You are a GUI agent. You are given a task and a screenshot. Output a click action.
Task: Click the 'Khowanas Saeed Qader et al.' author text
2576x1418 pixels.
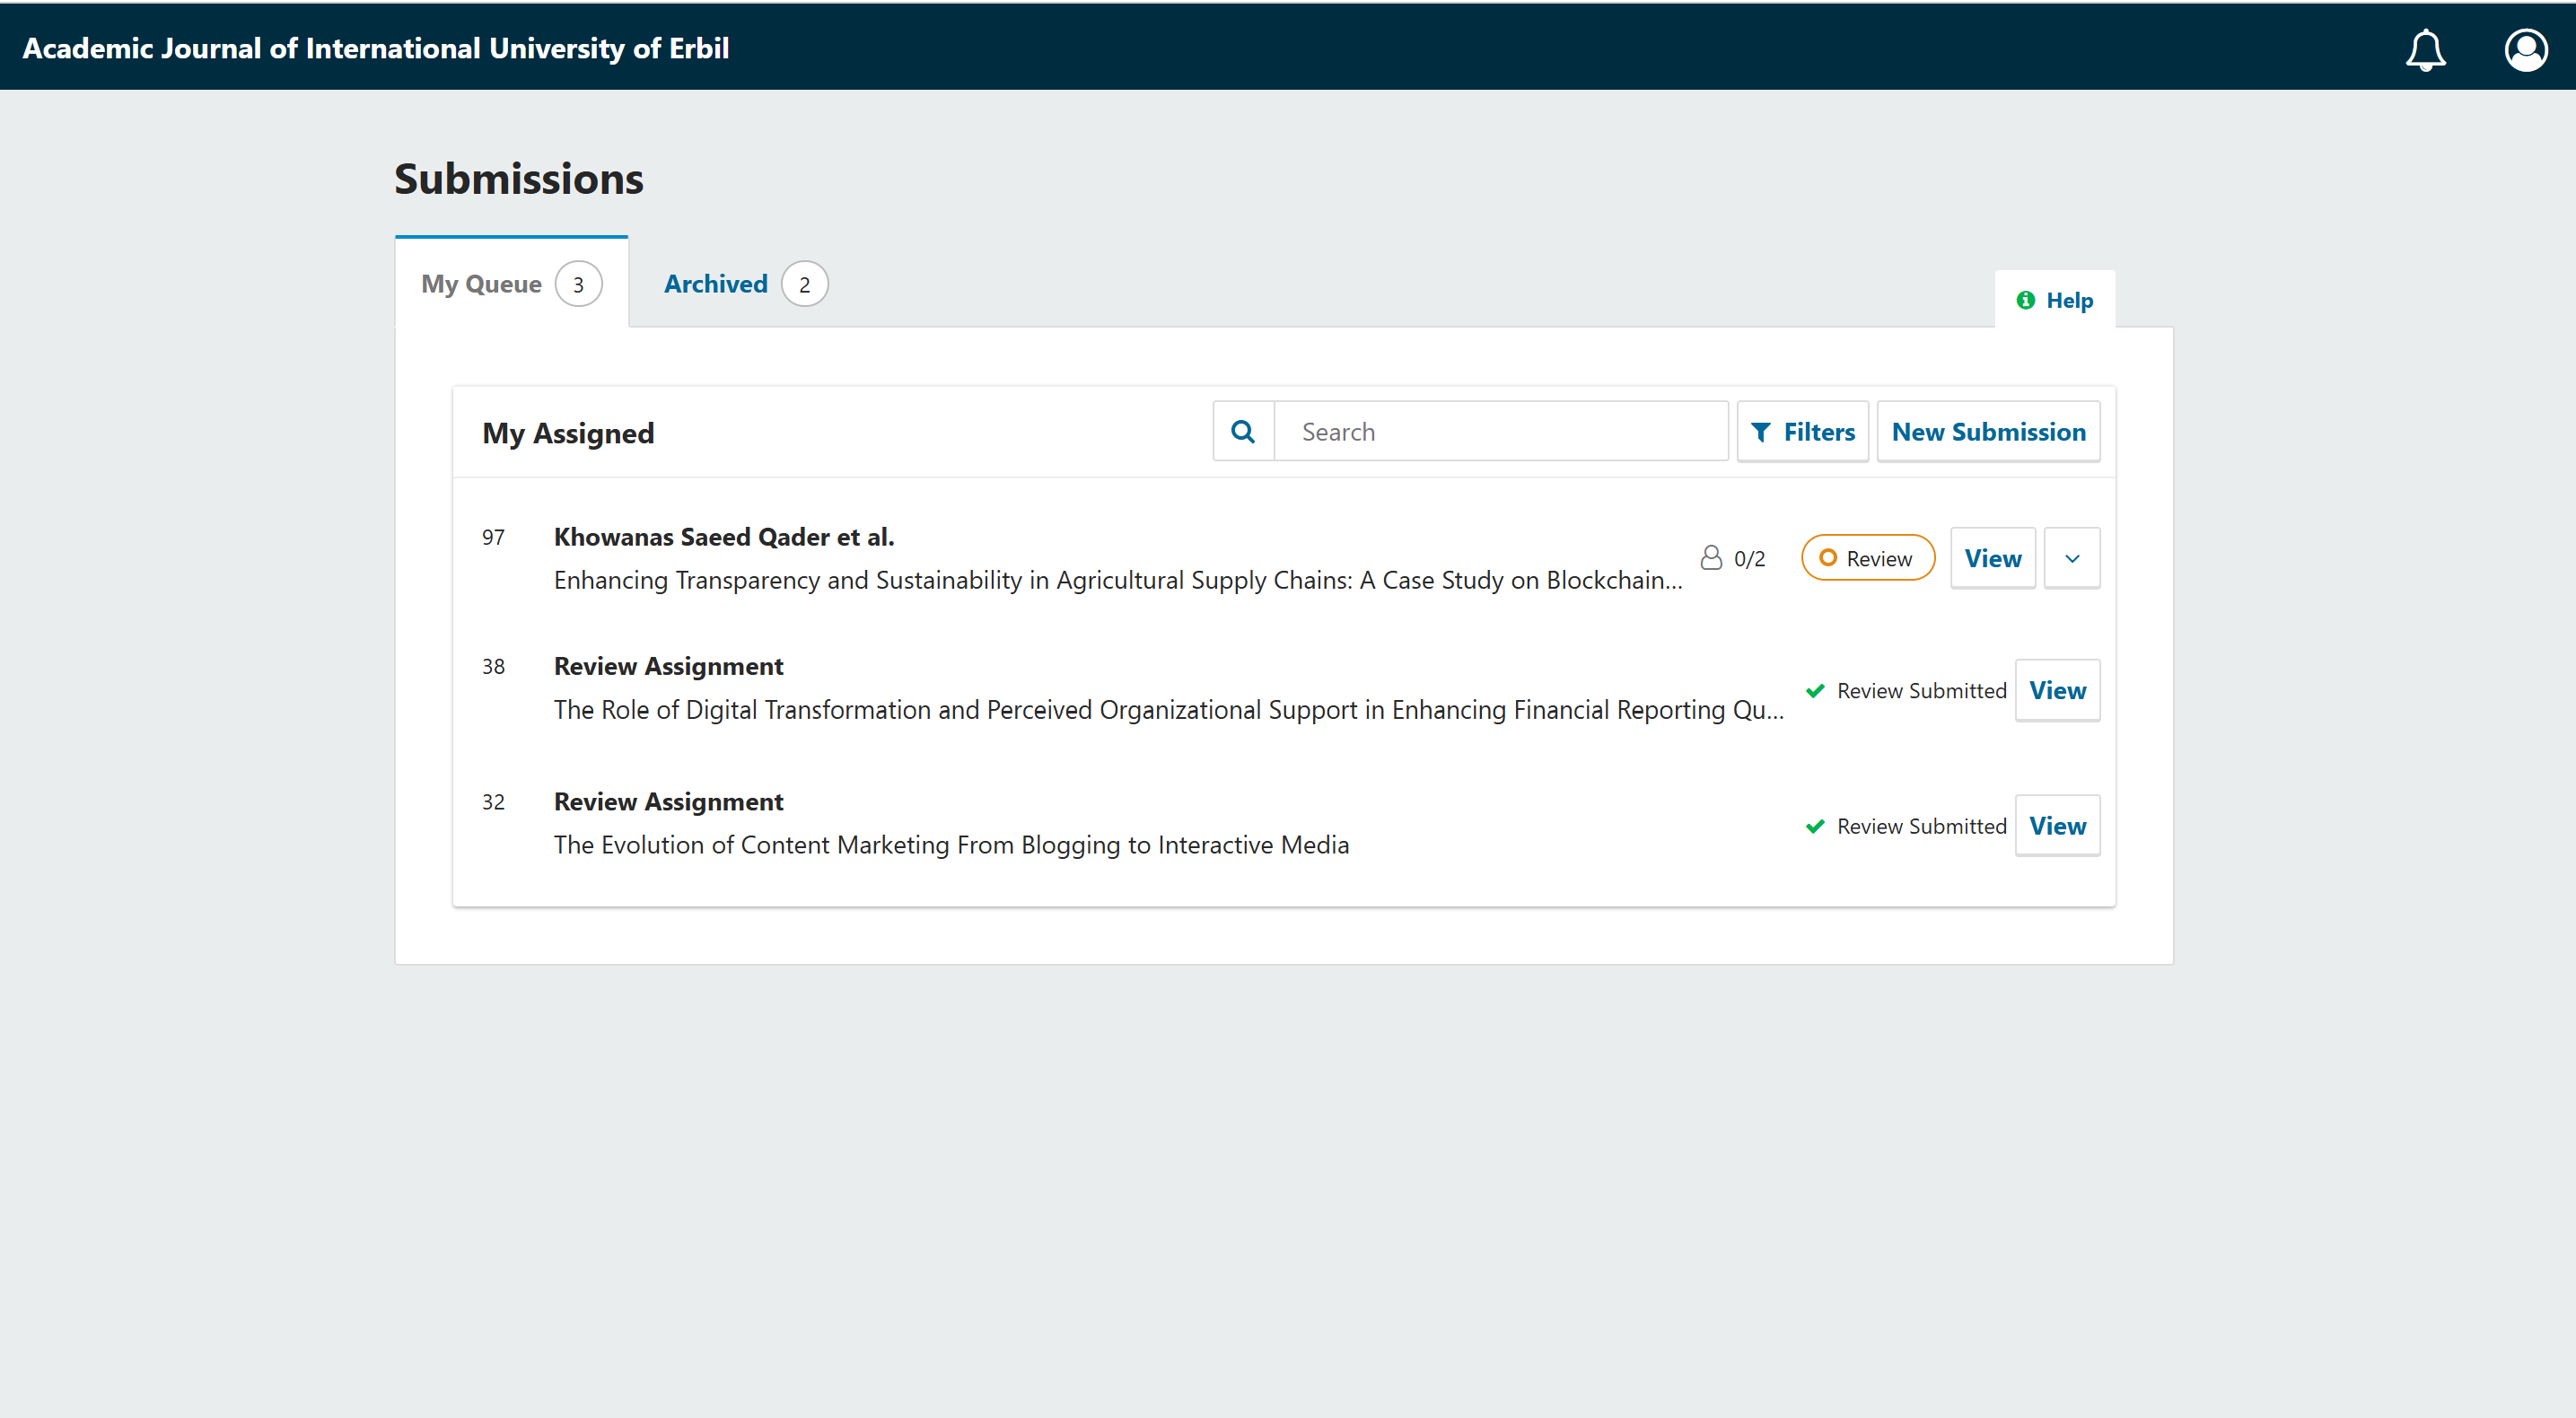(x=724, y=537)
